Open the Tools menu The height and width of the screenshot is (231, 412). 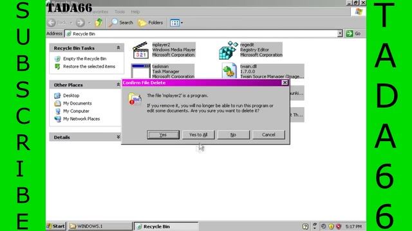pos(120,12)
